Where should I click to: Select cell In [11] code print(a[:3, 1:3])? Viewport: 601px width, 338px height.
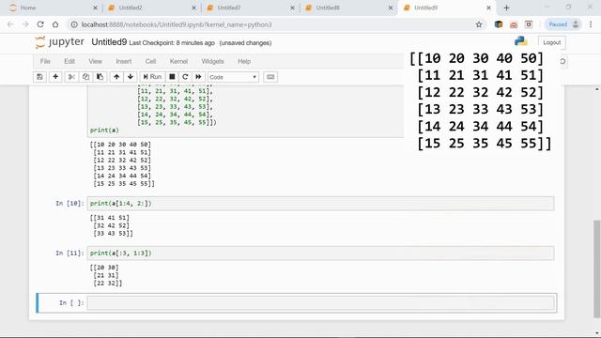point(321,253)
